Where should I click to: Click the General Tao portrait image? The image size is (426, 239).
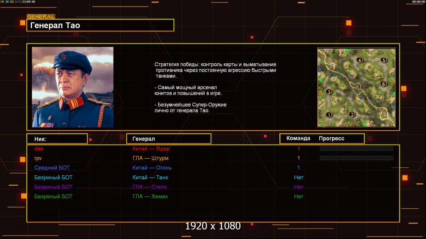(73, 87)
